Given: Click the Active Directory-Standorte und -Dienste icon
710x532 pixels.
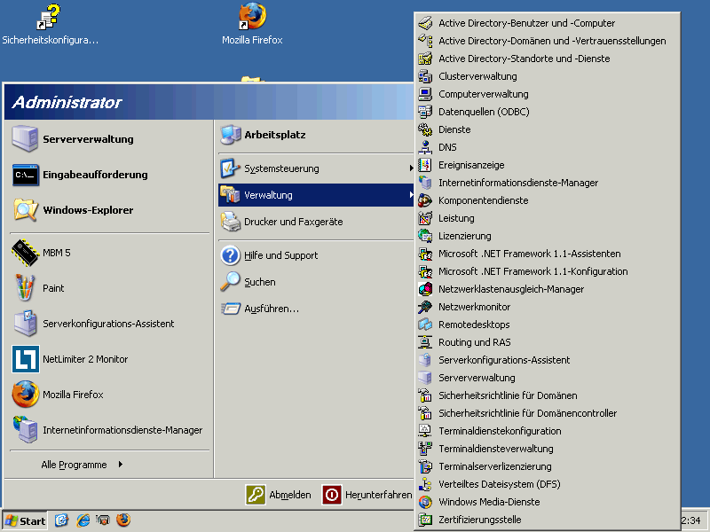Looking at the screenshot, I should [425, 59].
